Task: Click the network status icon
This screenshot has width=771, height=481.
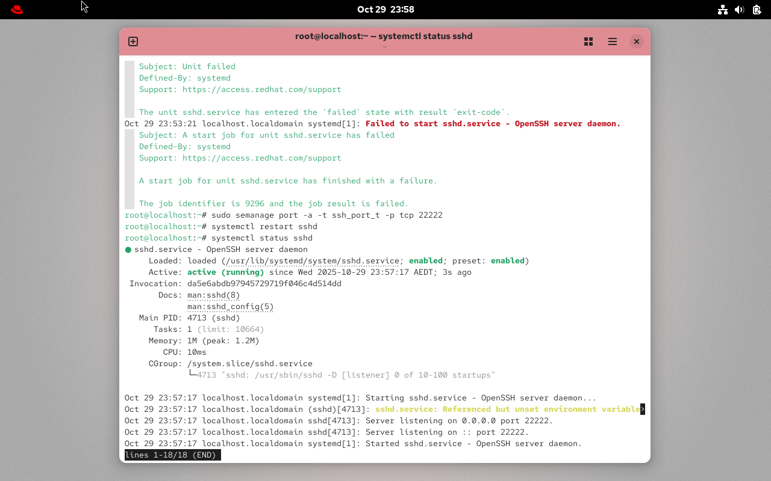Action: [723, 10]
